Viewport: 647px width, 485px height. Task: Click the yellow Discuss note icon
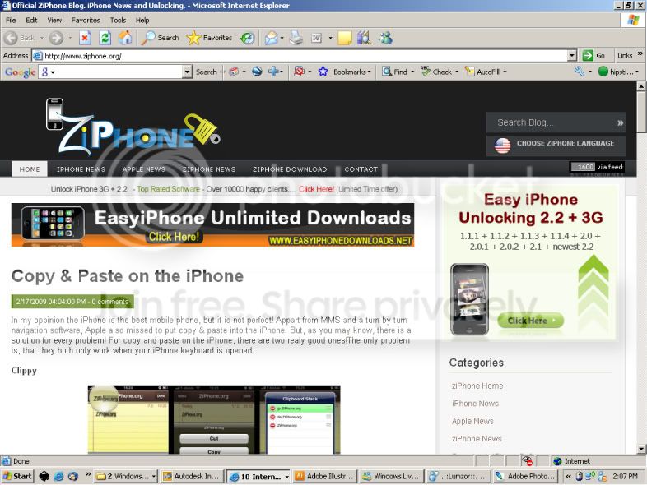pos(345,38)
